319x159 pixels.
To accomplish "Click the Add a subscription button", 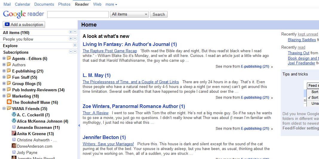I will click(x=24, y=24).
